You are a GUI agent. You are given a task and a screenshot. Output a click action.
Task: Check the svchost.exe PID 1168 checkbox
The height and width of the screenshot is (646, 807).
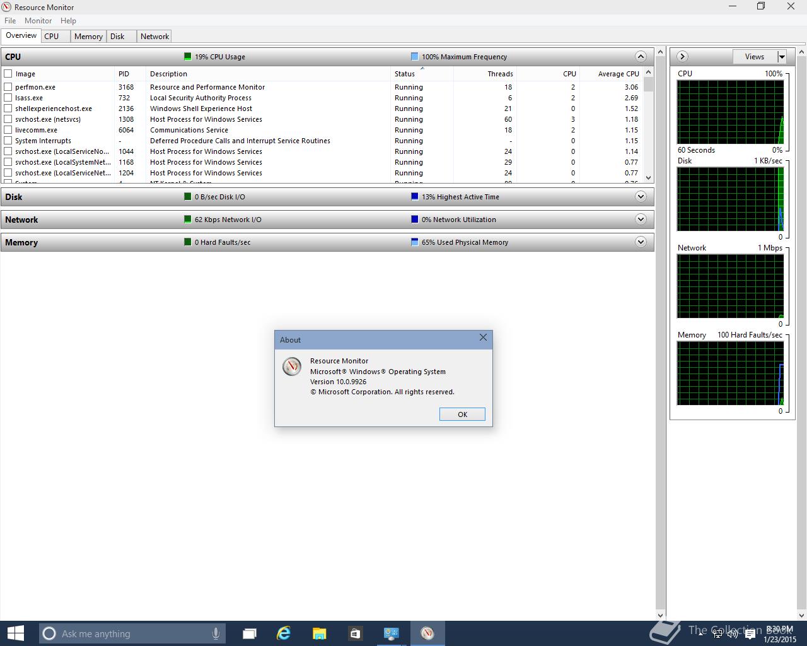pyautogui.click(x=8, y=162)
